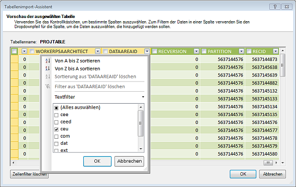Uncheck the 'ceu' filter value

[56, 129]
